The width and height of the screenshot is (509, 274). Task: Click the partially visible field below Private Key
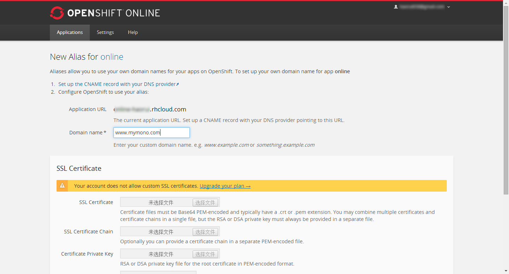point(158,272)
